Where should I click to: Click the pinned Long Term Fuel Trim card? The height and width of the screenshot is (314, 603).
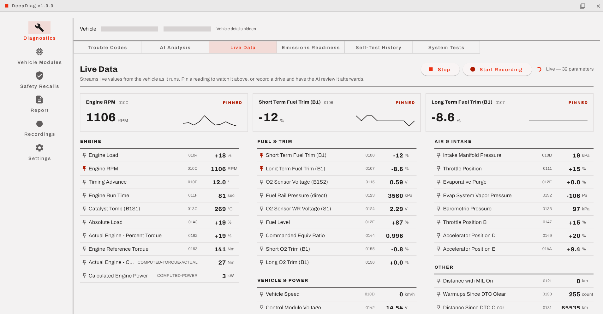pos(510,112)
